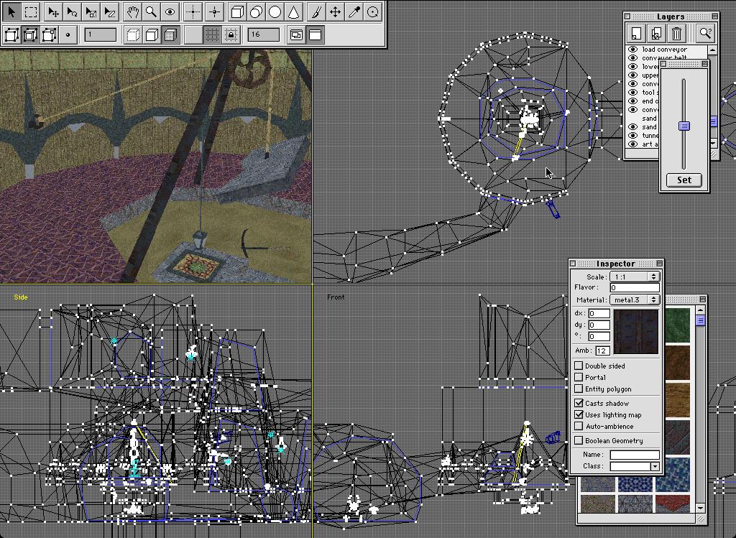Select the tool s... layer entry
The width and height of the screenshot is (736, 538).
point(649,92)
